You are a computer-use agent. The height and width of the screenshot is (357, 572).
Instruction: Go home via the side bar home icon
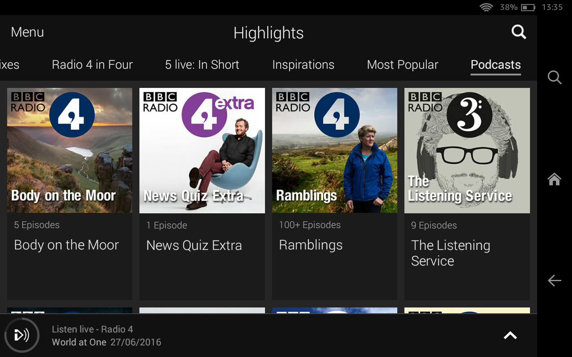tap(555, 179)
